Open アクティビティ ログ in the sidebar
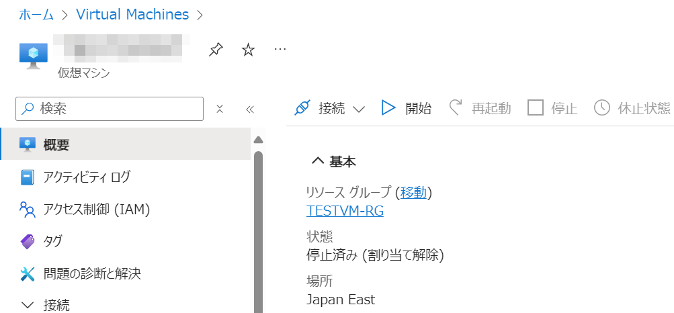Viewport: 674px width, 313px height. point(87,177)
